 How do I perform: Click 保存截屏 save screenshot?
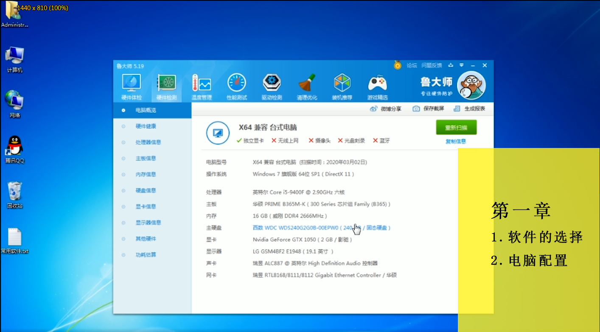coord(428,109)
